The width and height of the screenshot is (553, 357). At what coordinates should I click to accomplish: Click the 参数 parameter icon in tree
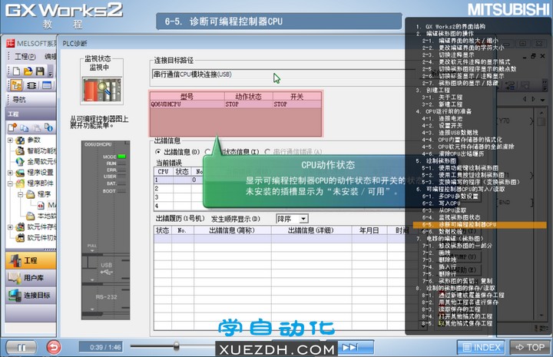(20, 140)
